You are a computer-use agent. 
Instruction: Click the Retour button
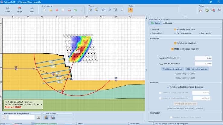click(156, 23)
